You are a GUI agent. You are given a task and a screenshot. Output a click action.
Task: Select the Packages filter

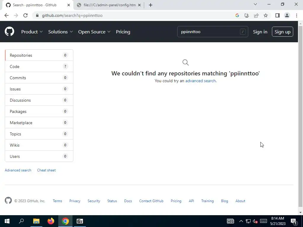click(39, 111)
